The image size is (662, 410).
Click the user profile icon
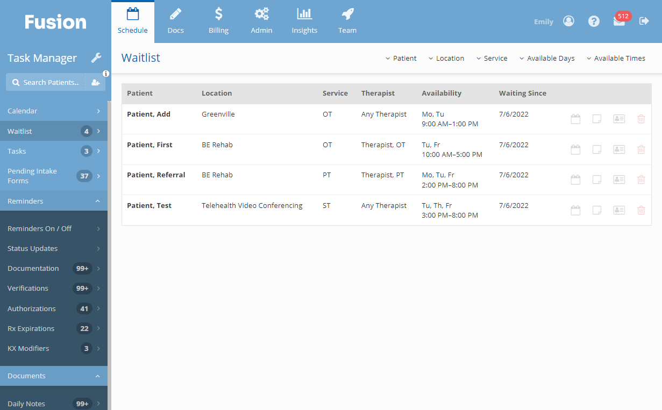tap(568, 21)
